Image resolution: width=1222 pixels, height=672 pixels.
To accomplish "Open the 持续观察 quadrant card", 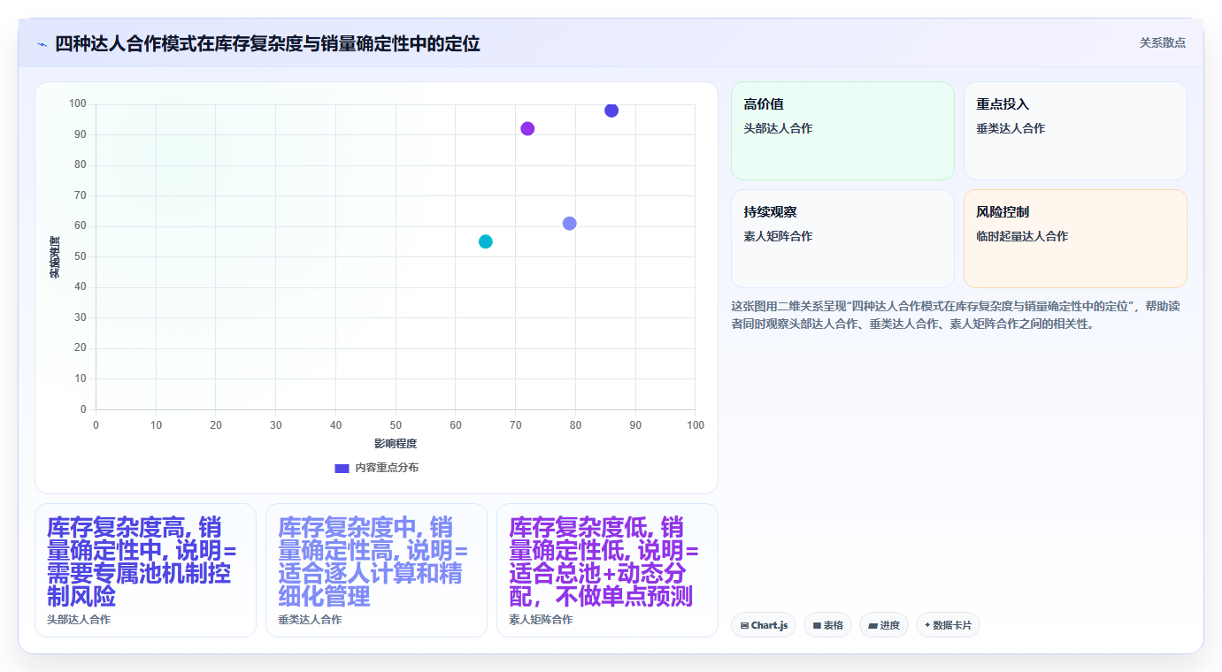I will [842, 239].
